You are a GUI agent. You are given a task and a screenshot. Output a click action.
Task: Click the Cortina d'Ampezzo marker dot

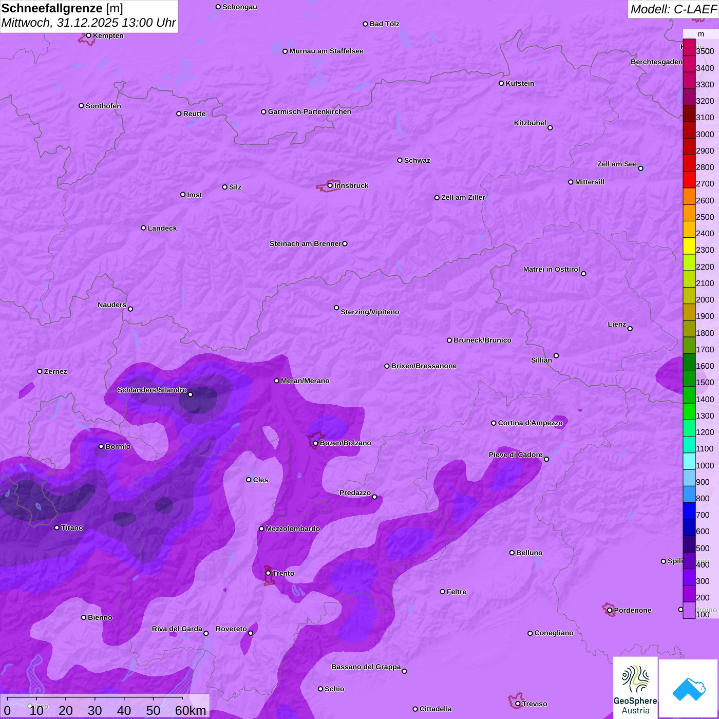(494, 423)
